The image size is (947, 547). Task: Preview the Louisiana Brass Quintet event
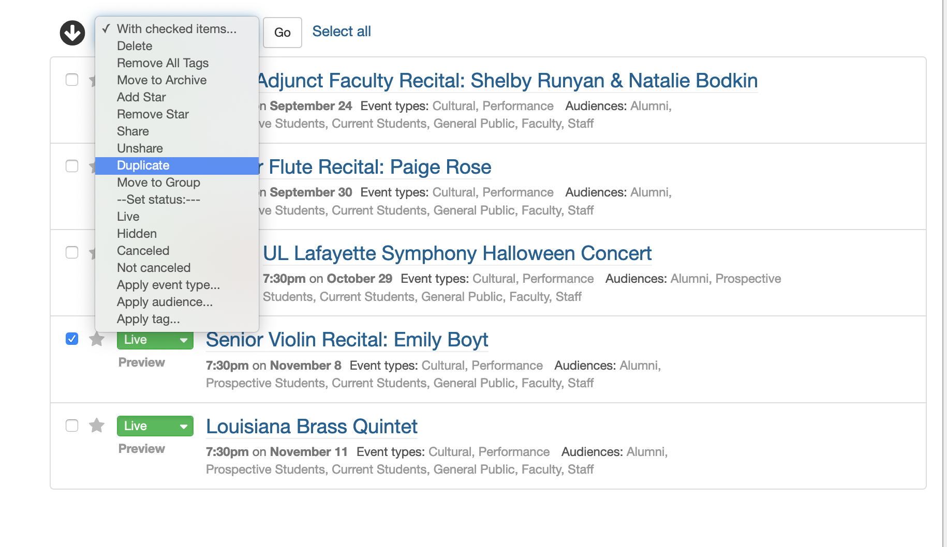click(141, 449)
